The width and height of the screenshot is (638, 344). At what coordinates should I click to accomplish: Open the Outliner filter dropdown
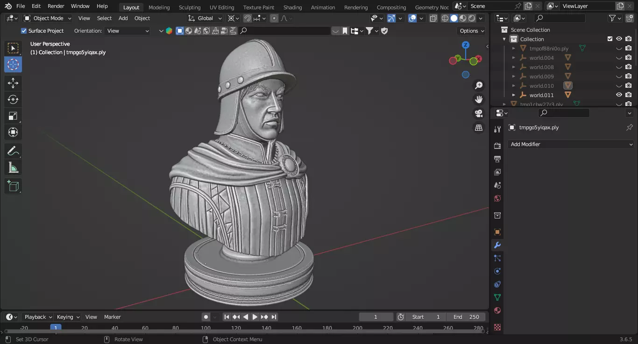615,18
